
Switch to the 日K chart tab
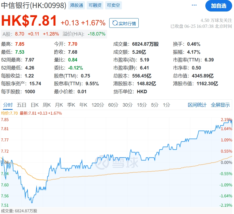(x=35, y=105)
